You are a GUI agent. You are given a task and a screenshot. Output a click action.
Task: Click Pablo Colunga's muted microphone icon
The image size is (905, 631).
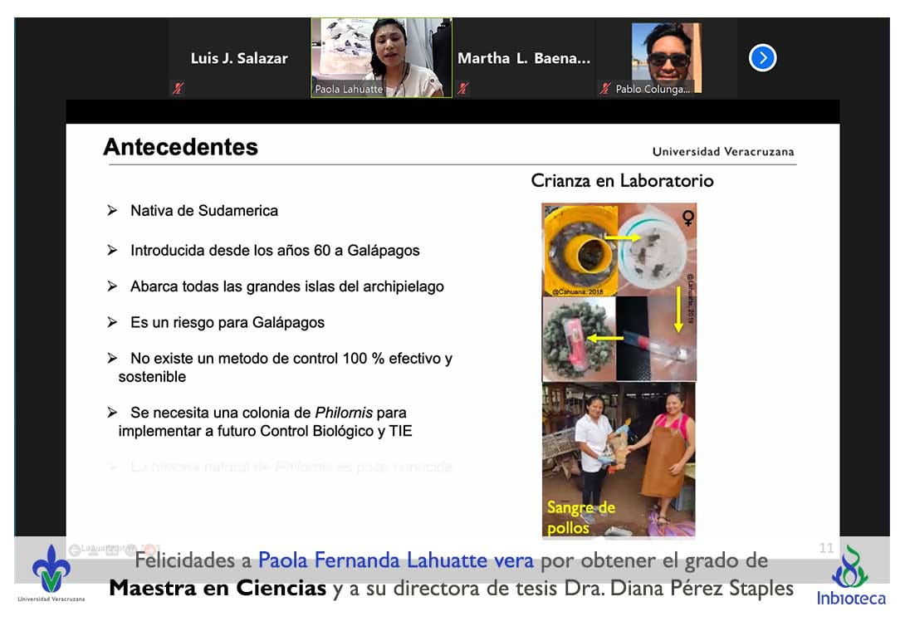click(x=605, y=89)
